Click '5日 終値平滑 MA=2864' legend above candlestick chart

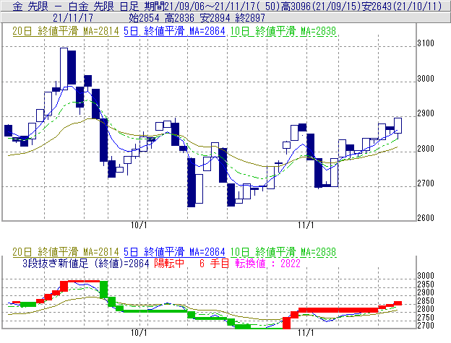tap(174, 31)
